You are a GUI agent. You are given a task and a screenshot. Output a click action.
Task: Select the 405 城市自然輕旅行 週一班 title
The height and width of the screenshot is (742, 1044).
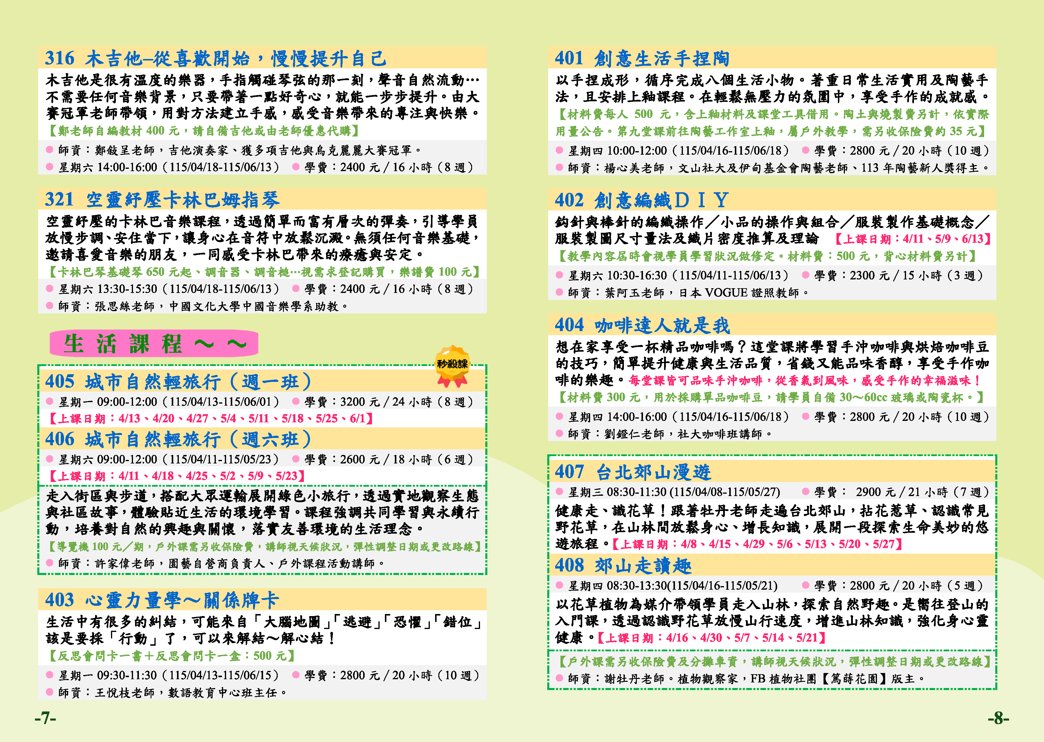coord(178,382)
